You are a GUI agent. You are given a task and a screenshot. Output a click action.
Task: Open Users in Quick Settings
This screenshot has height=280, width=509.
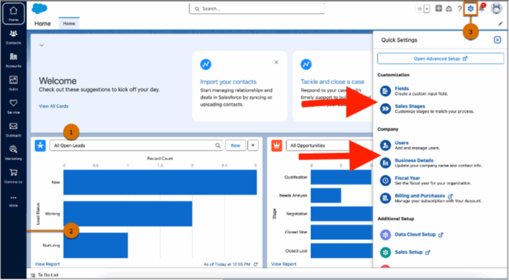[402, 142]
